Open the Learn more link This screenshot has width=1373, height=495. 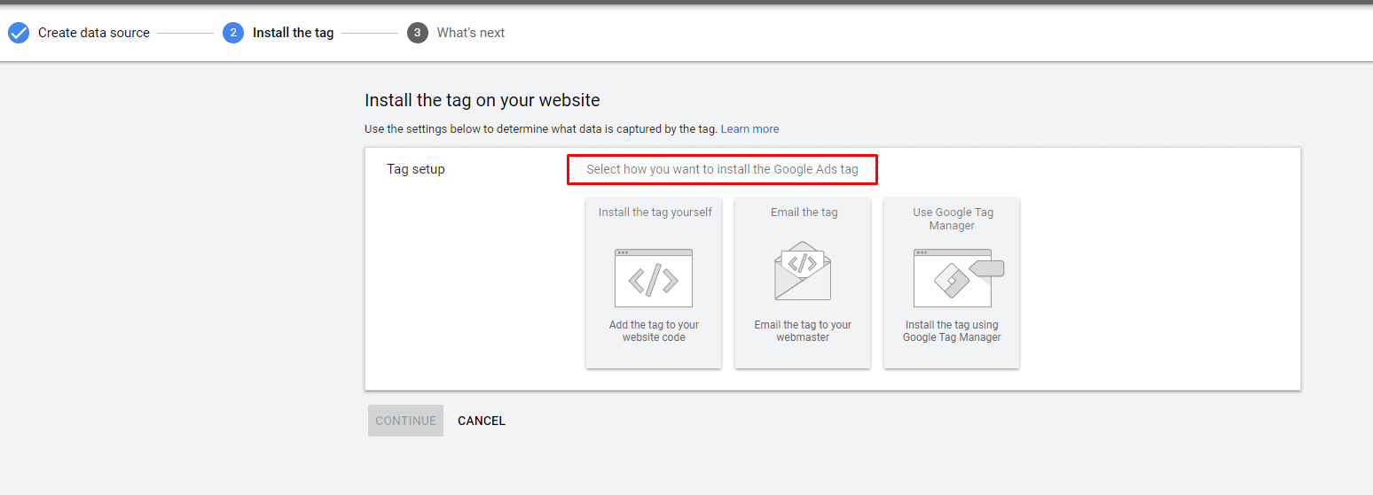(x=749, y=129)
